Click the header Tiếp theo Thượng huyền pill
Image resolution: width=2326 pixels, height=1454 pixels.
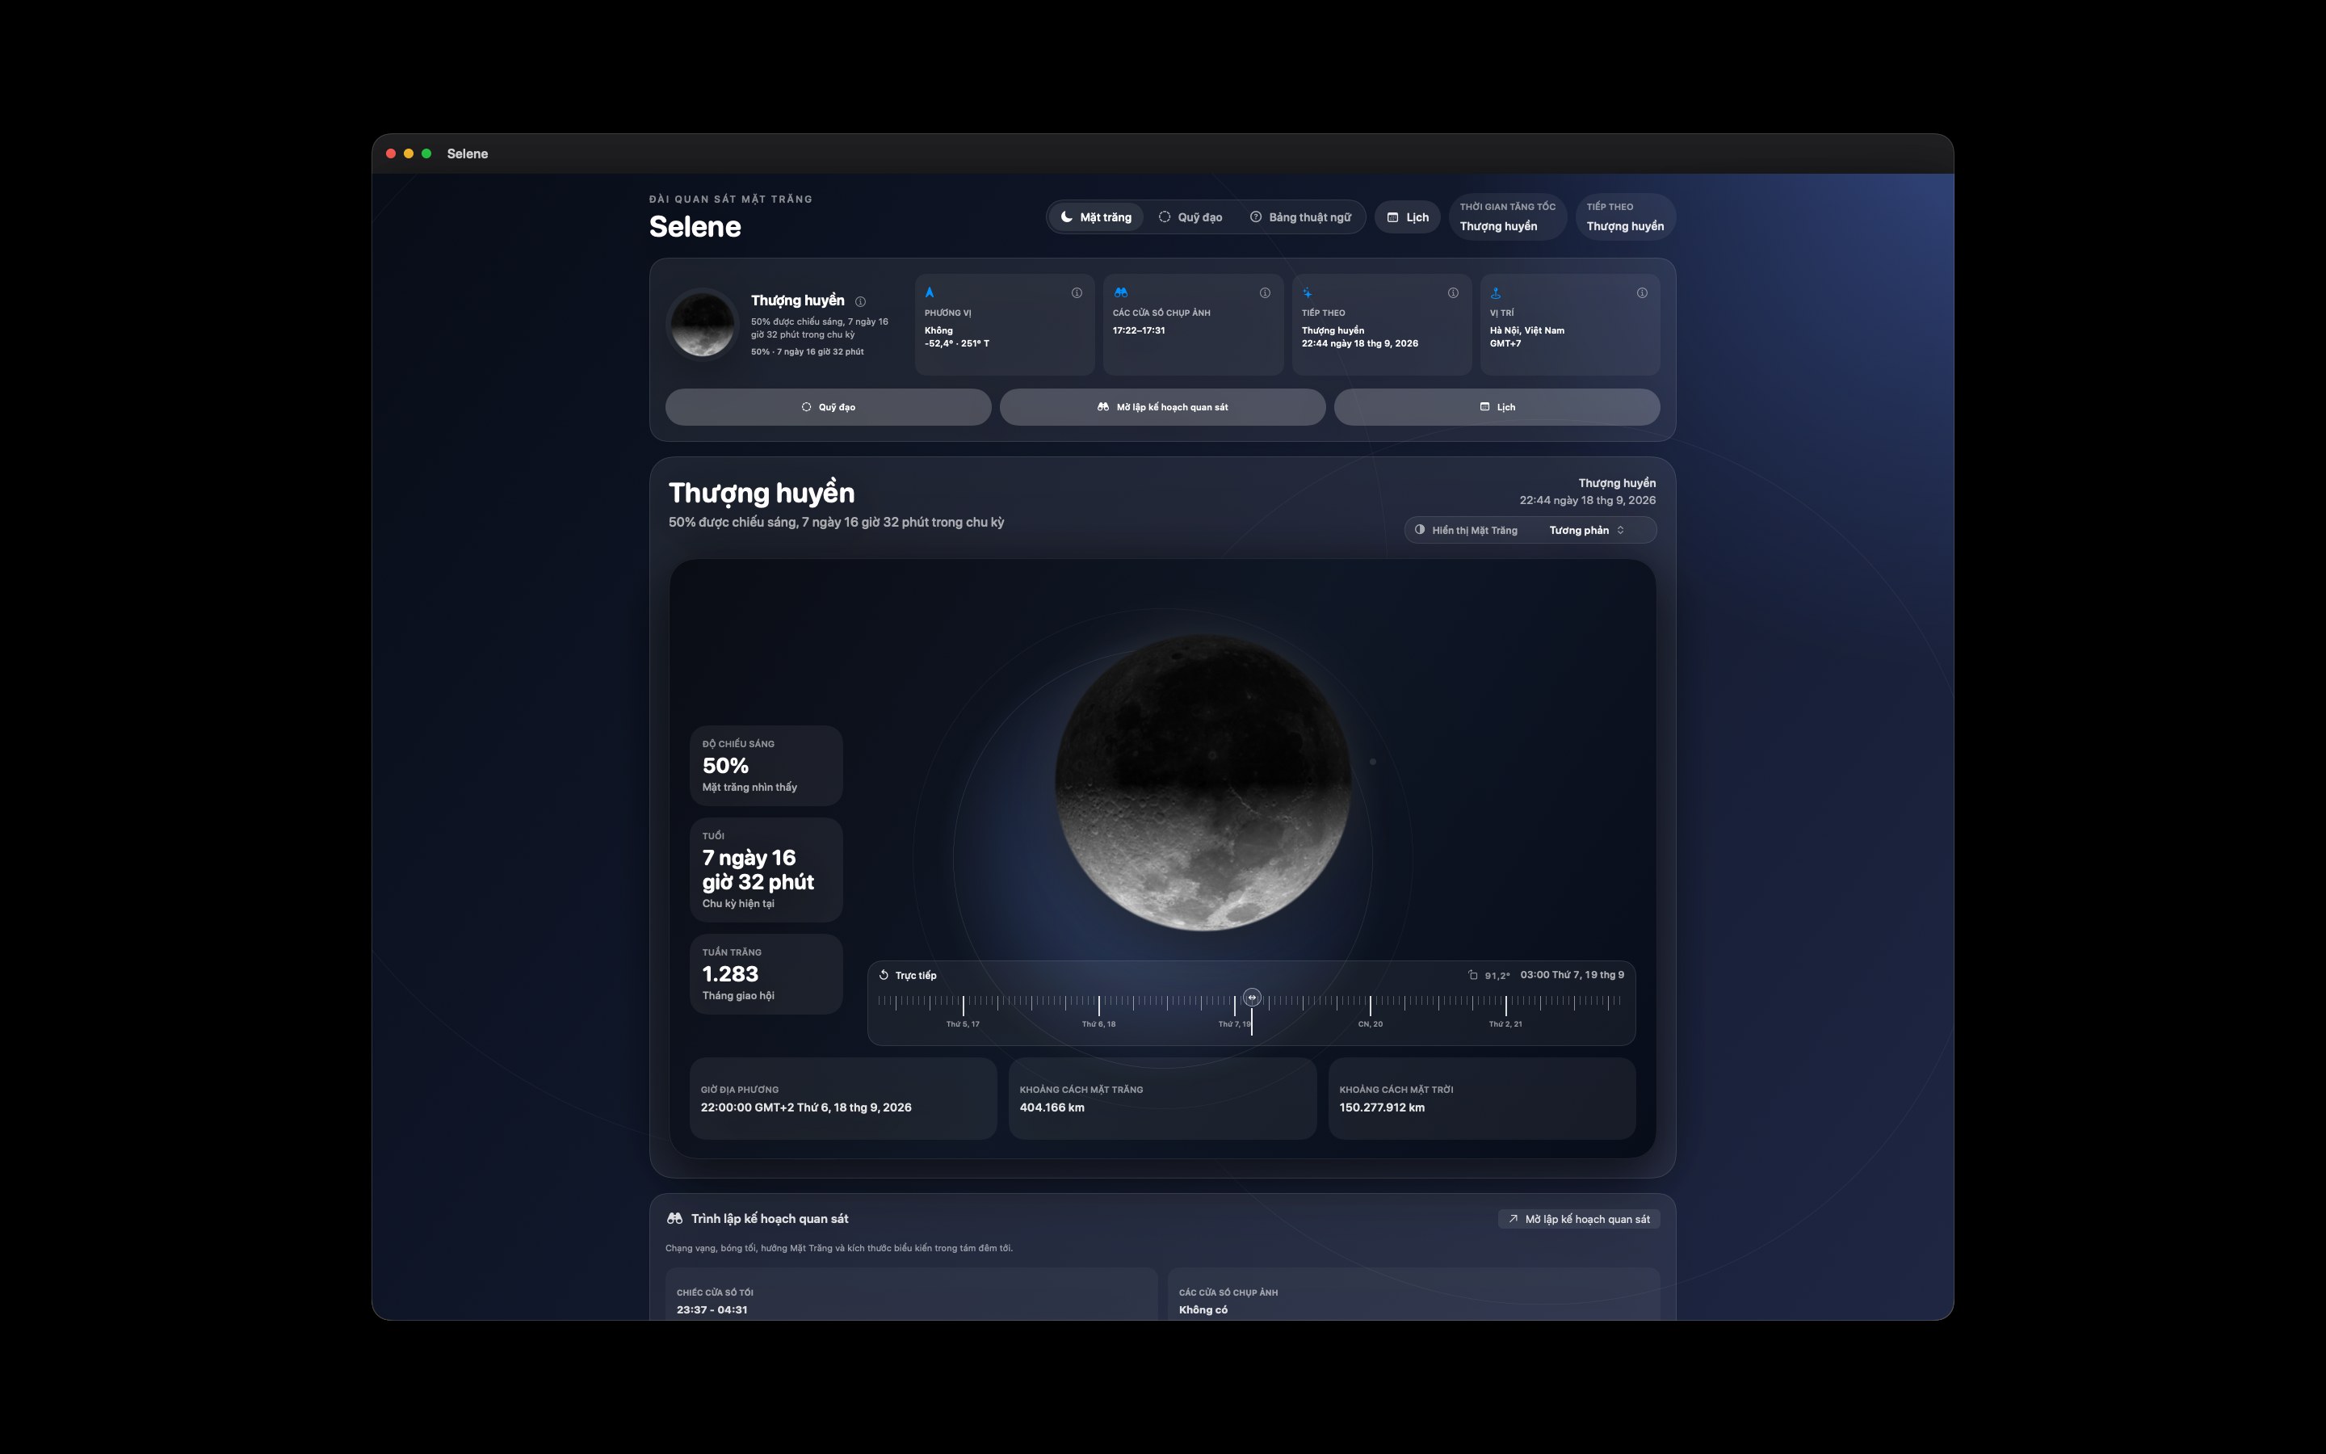pyautogui.click(x=1624, y=217)
